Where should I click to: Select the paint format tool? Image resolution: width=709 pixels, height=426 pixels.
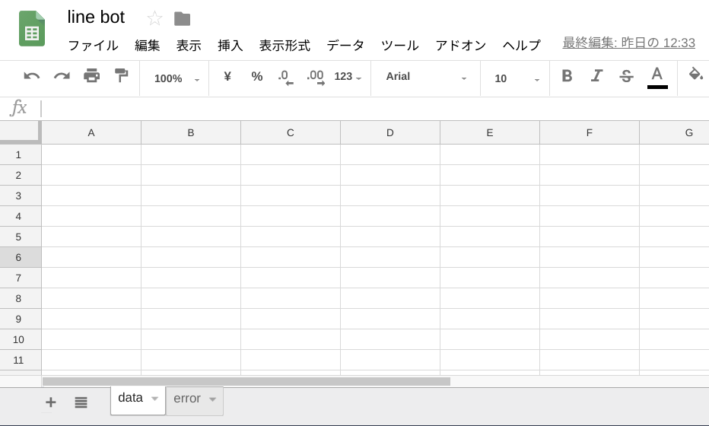(121, 75)
